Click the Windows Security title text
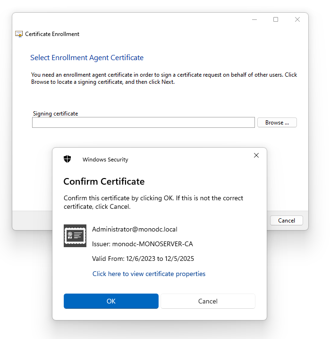Image resolution: width=330 pixels, height=339 pixels. (105, 160)
